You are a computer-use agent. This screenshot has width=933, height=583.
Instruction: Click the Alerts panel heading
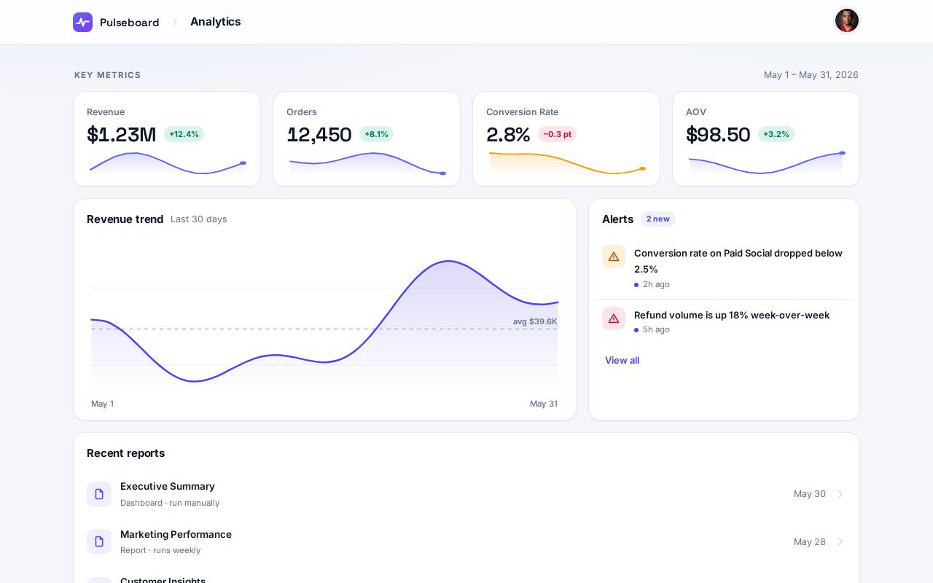(618, 219)
